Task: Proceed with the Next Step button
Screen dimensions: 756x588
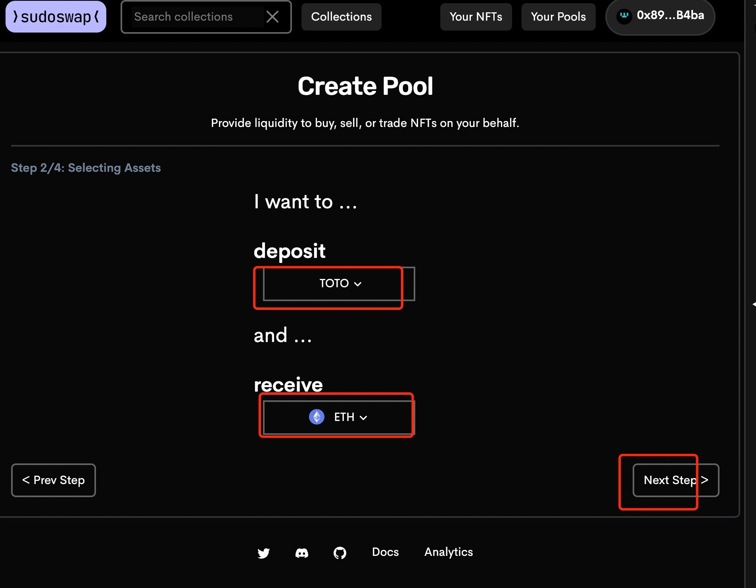Action: coord(675,480)
